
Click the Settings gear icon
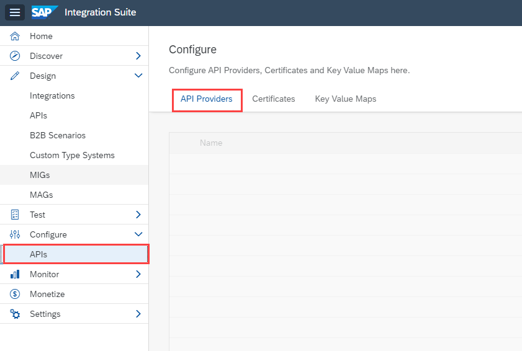pyautogui.click(x=16, y=314)
